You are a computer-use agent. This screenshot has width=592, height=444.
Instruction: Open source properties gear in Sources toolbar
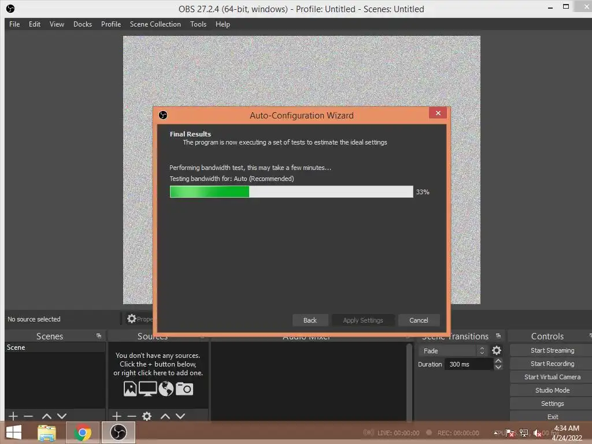147,416
